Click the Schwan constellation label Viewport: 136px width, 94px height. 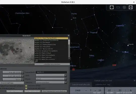pos(125,52)
